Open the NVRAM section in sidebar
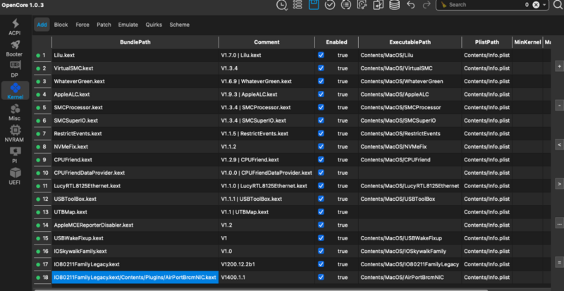Image resolution: width=564 pixels, height=291 pixels. 15,133
